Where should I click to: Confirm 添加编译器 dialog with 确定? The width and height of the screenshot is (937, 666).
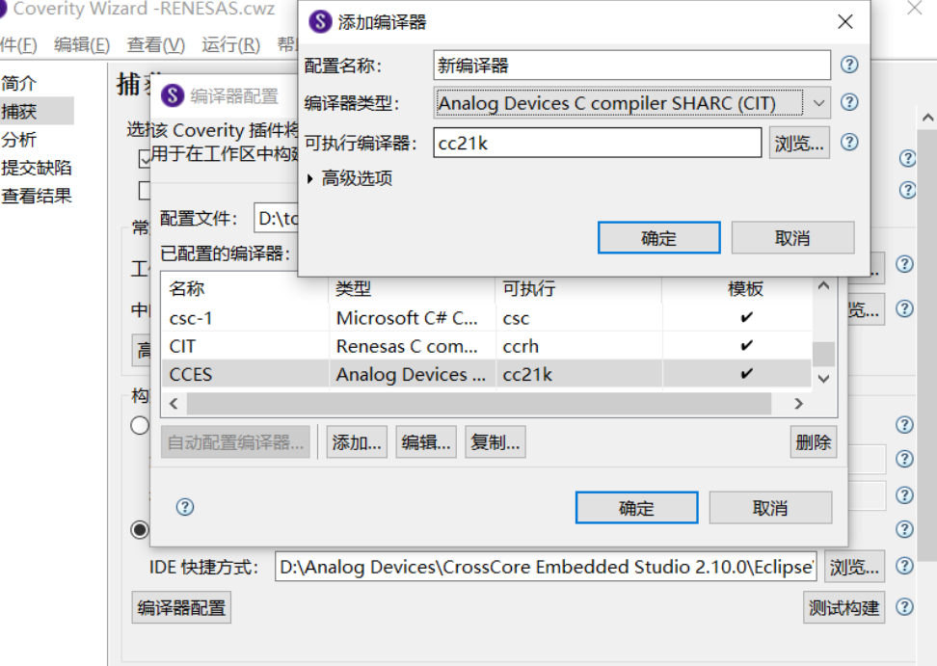coord(658,238)
